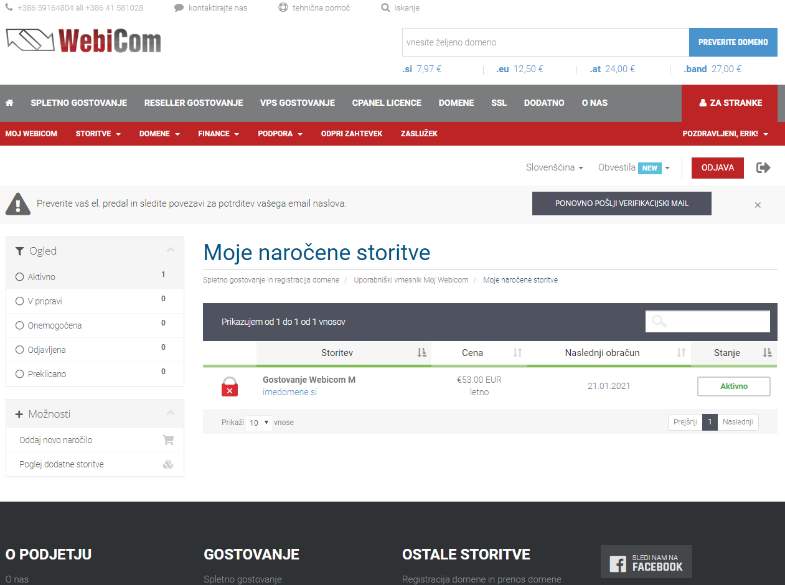Click the shopping cart icon for new order
The width and height of the screenshot is (785, 585).
[168, 440]
